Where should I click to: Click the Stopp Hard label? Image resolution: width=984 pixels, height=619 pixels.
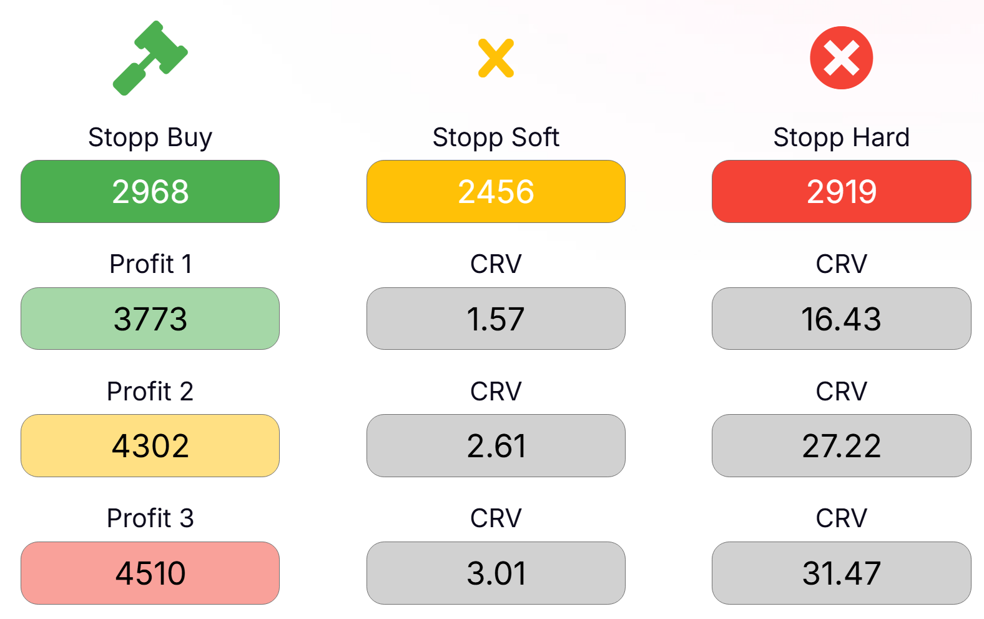[842, 137]
